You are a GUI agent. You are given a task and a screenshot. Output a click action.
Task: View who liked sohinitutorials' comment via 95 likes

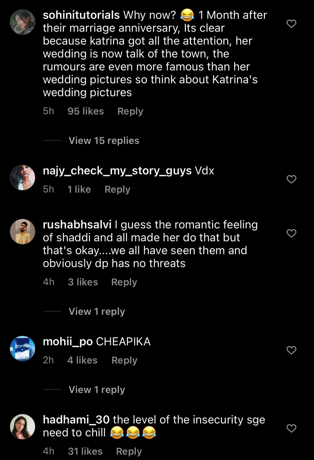click(x=85, y=111)
